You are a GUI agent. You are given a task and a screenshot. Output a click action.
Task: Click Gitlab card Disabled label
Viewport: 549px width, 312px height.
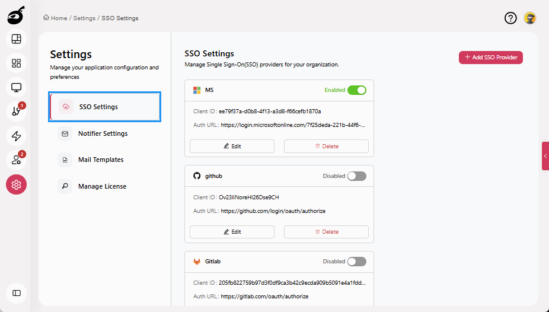coord(334,262)
